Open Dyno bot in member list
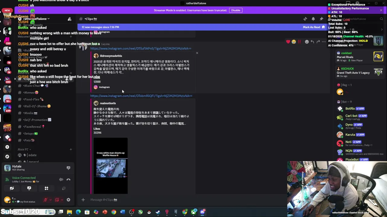Screen dimensions: 387x217 coord(360,126)
